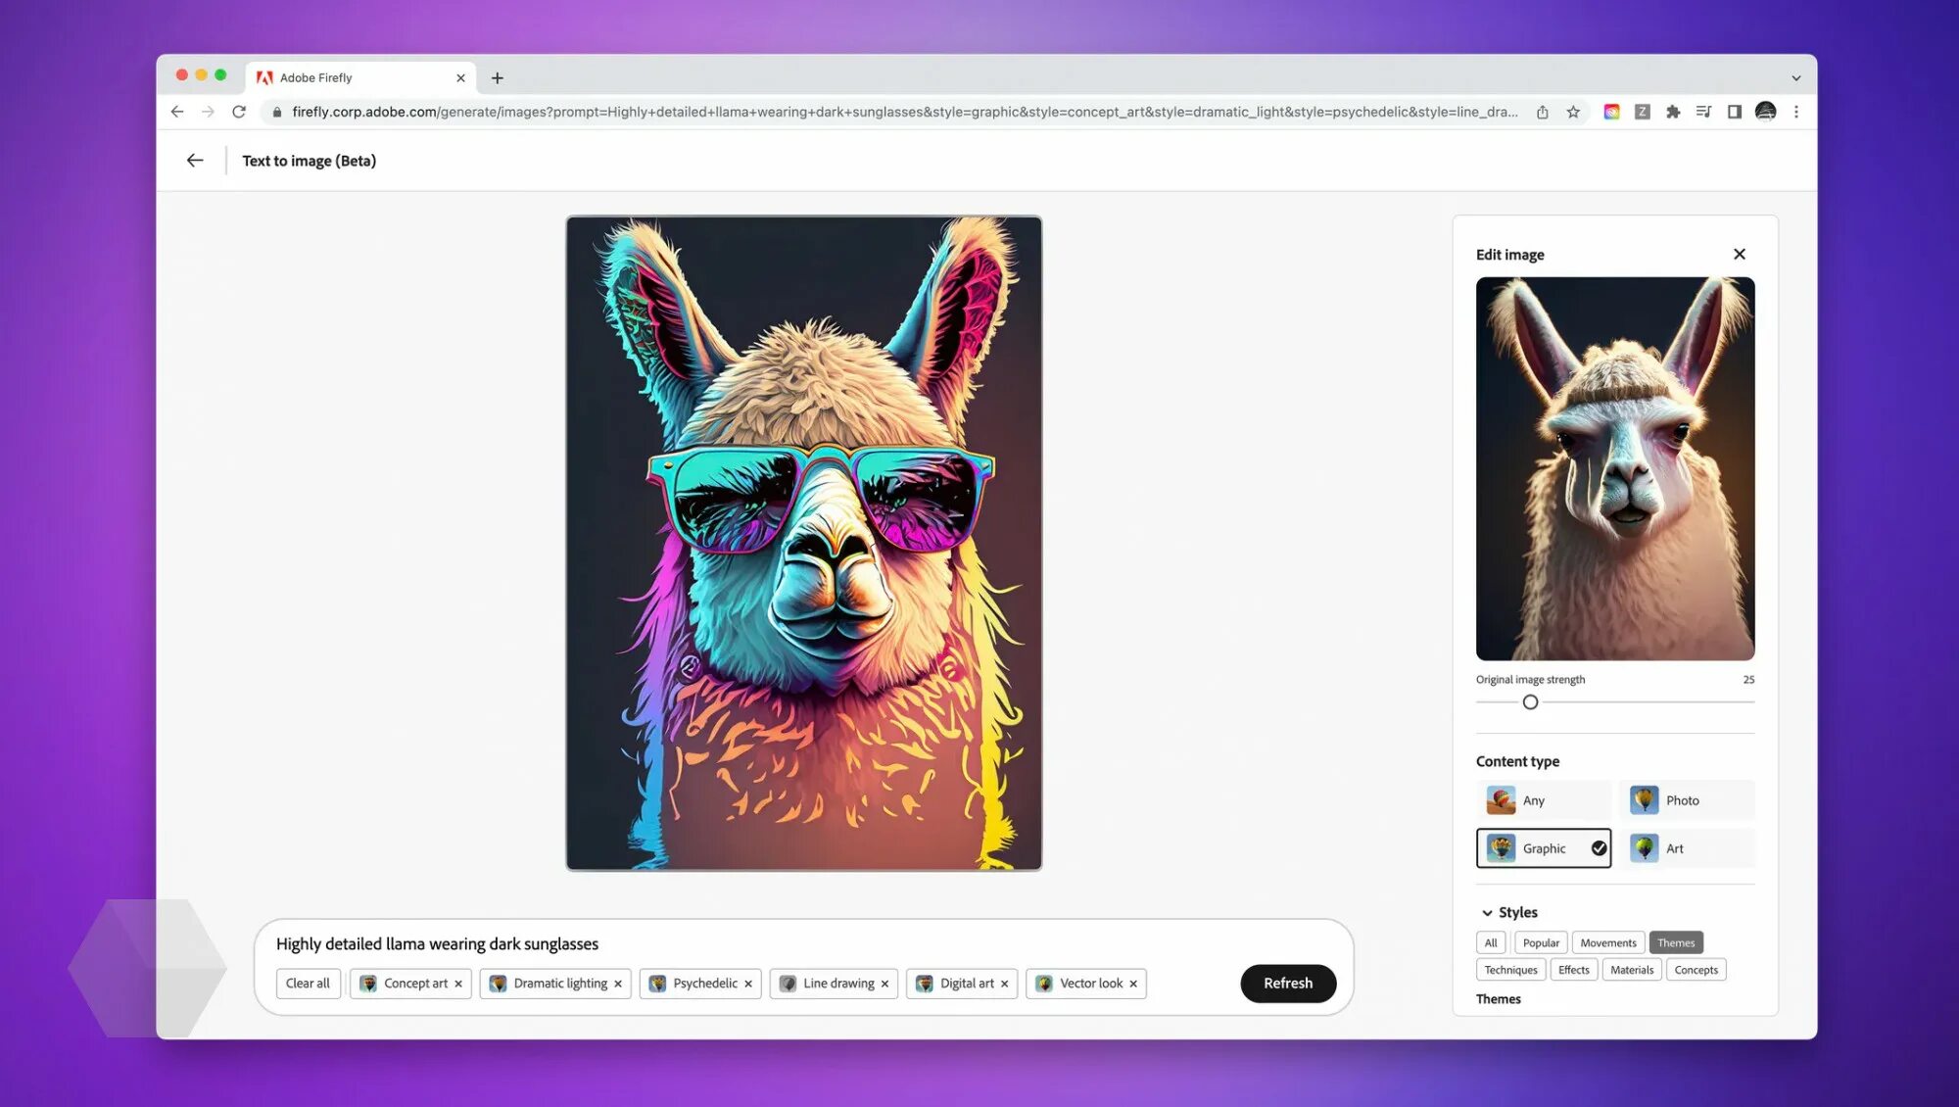1959x1107 pixels.
Task: Remove the Concept art style tag
Action: [x=458, y=984]
